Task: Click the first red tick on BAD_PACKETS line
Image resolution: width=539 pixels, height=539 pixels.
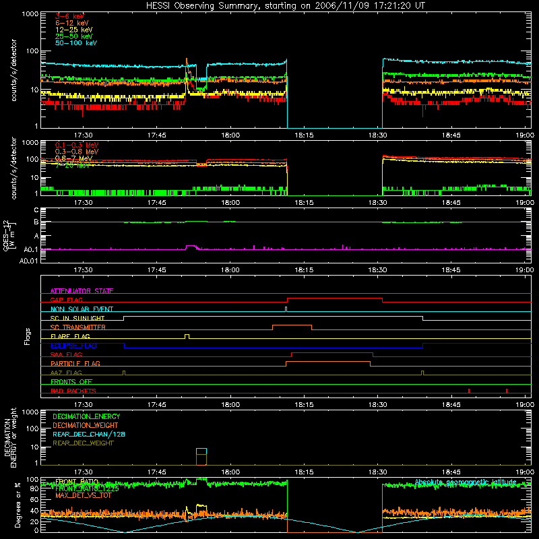Action: point(469,391)
